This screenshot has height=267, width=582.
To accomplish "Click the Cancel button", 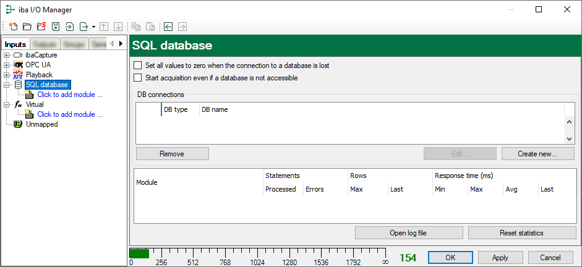I will pos(550,257).
